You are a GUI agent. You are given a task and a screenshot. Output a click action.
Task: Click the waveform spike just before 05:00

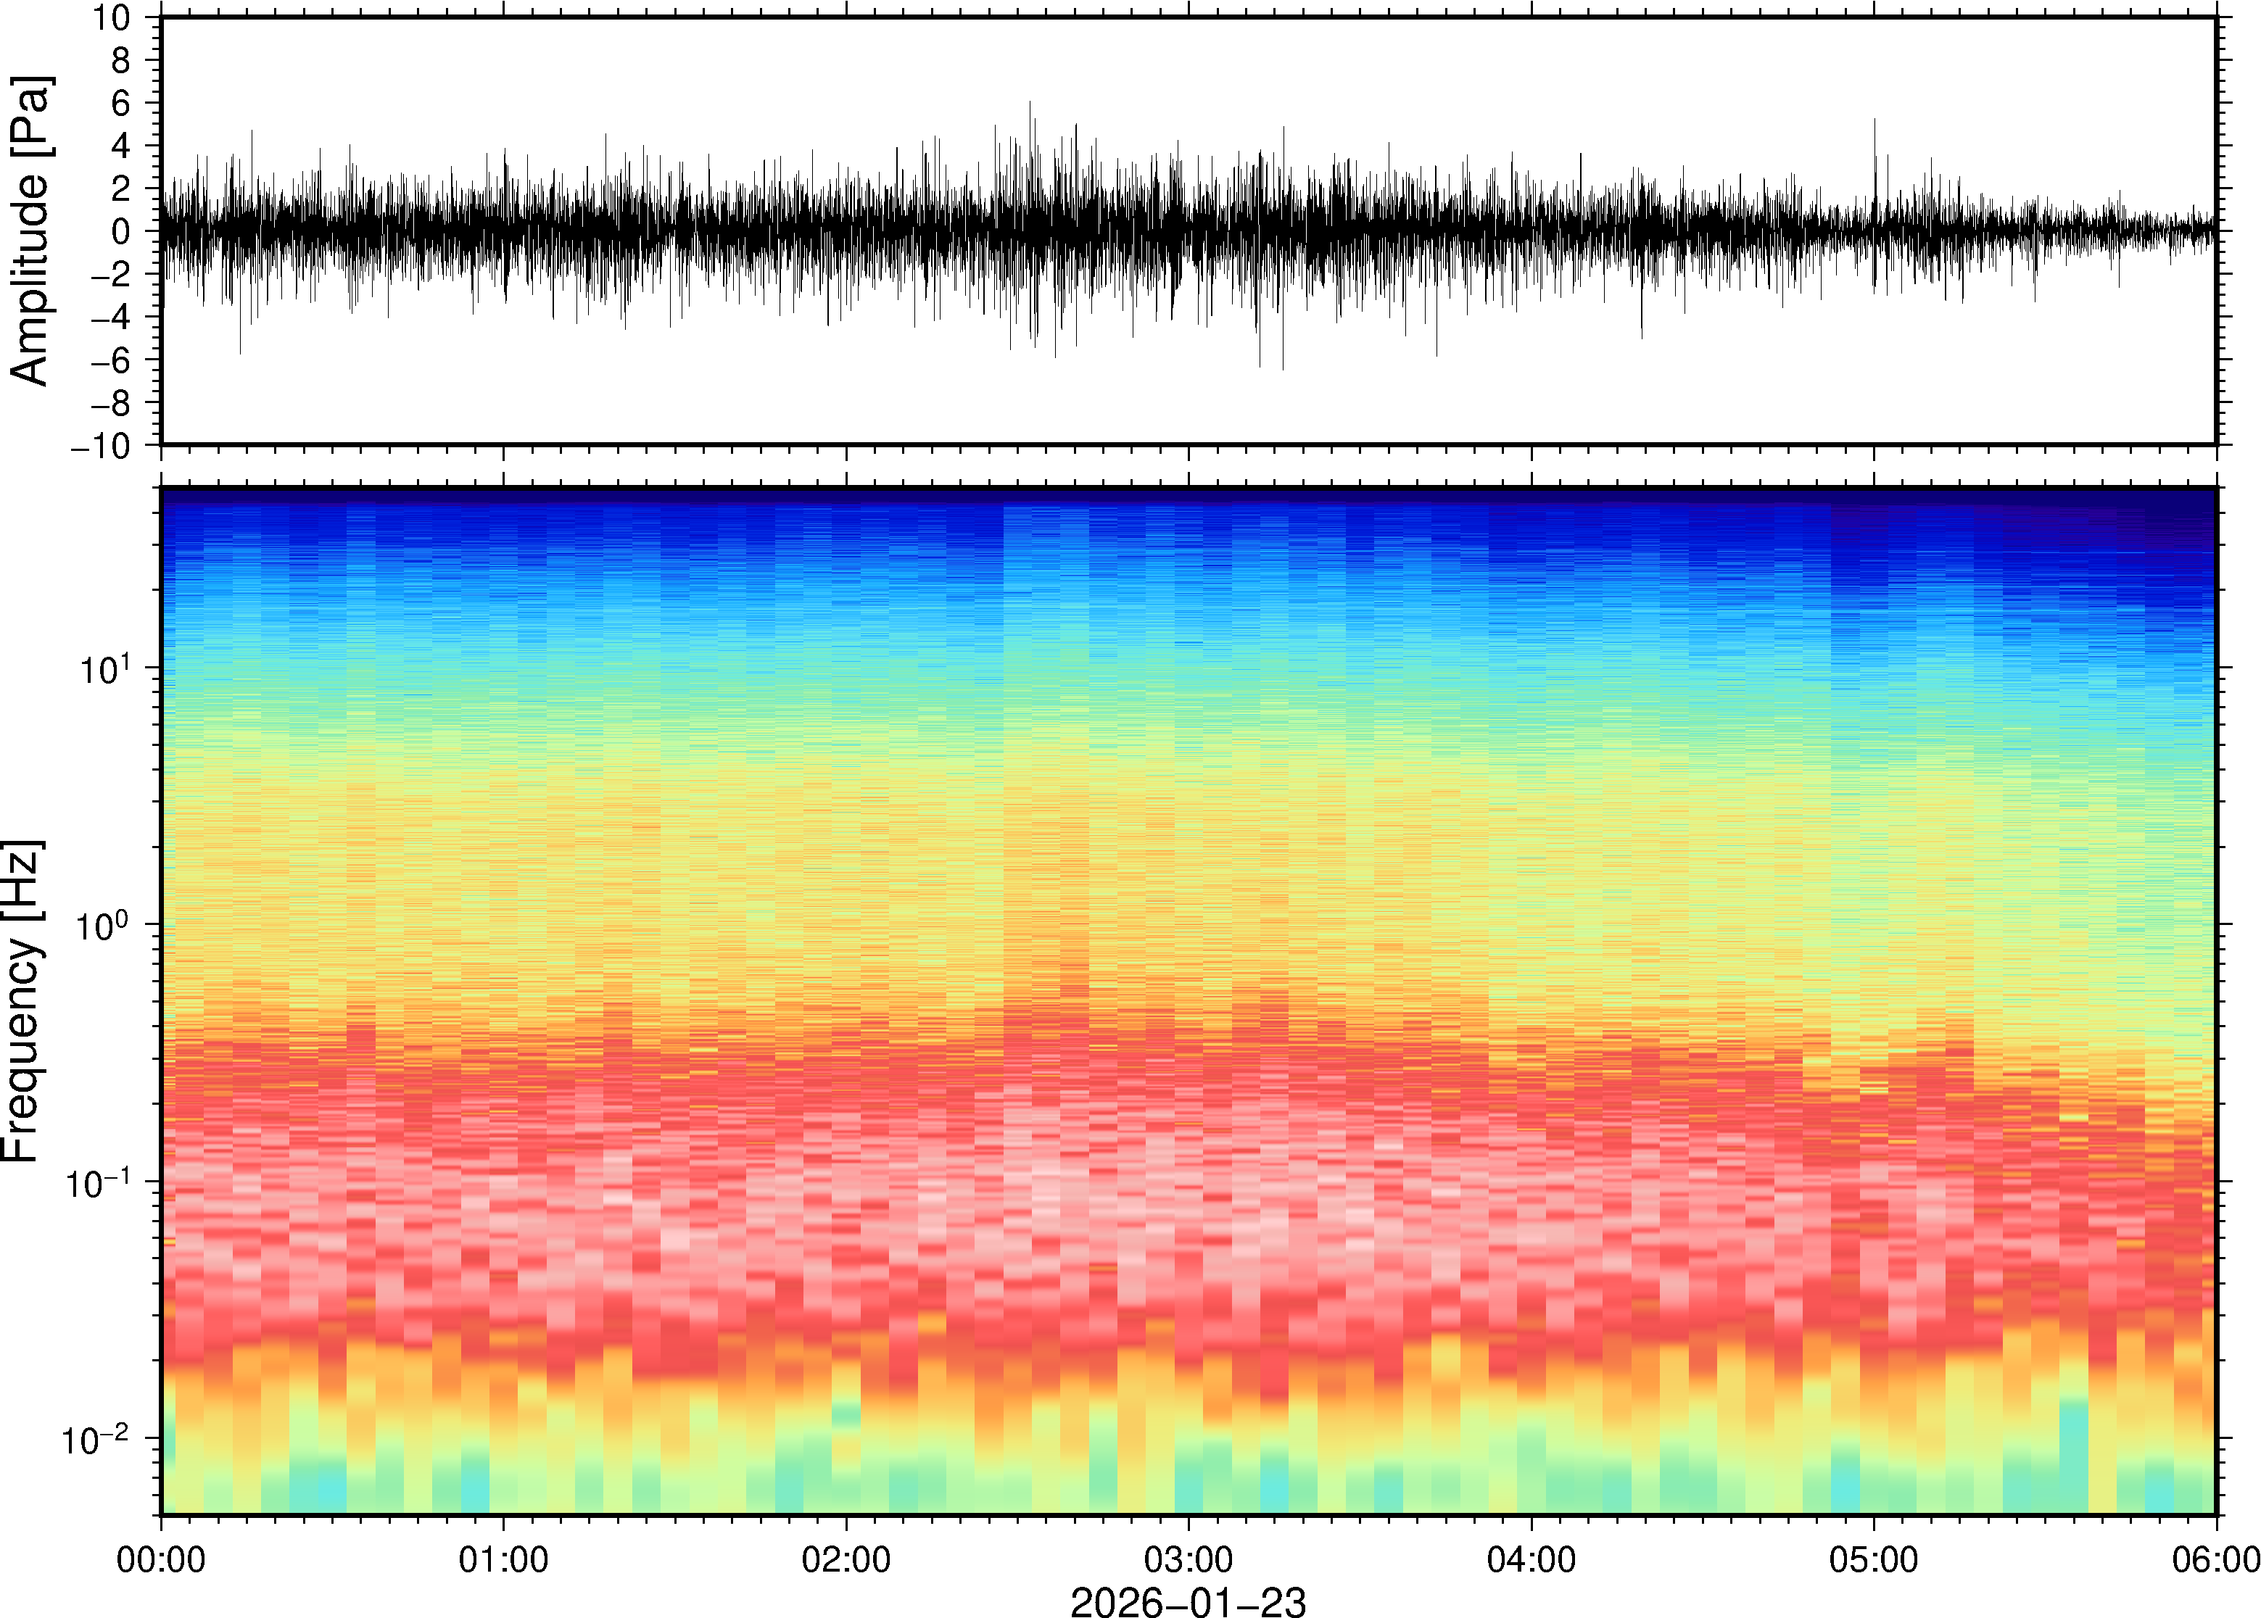[x=1874, y=122]
